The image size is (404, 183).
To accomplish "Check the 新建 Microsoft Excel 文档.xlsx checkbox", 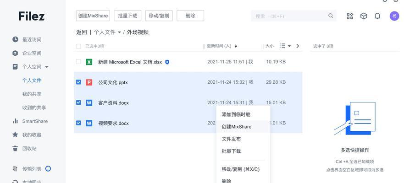I will 78,62.
